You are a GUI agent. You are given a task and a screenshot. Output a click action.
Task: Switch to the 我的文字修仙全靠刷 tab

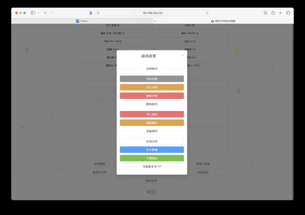[x=223, y=21]
